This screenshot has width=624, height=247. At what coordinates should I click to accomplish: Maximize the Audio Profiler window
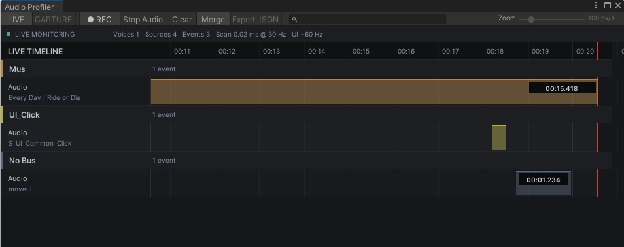tap(607, 5)
